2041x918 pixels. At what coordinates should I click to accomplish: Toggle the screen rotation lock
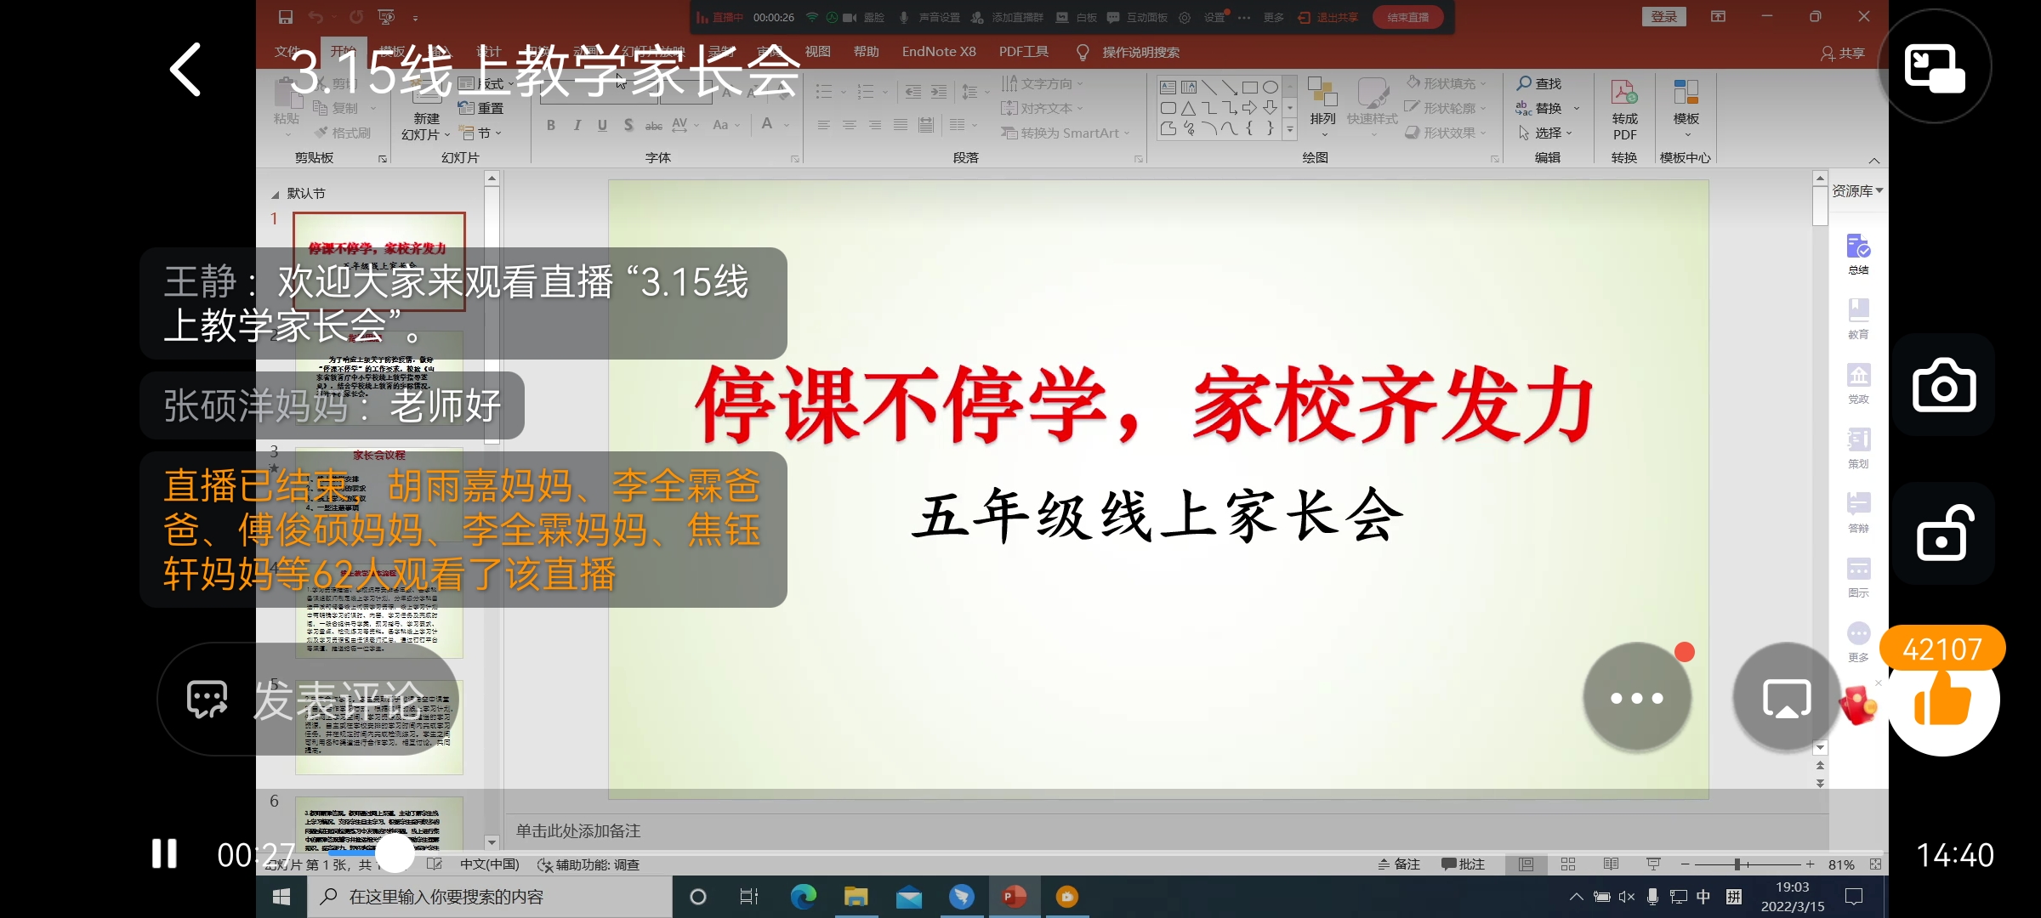click(1943, 534)
